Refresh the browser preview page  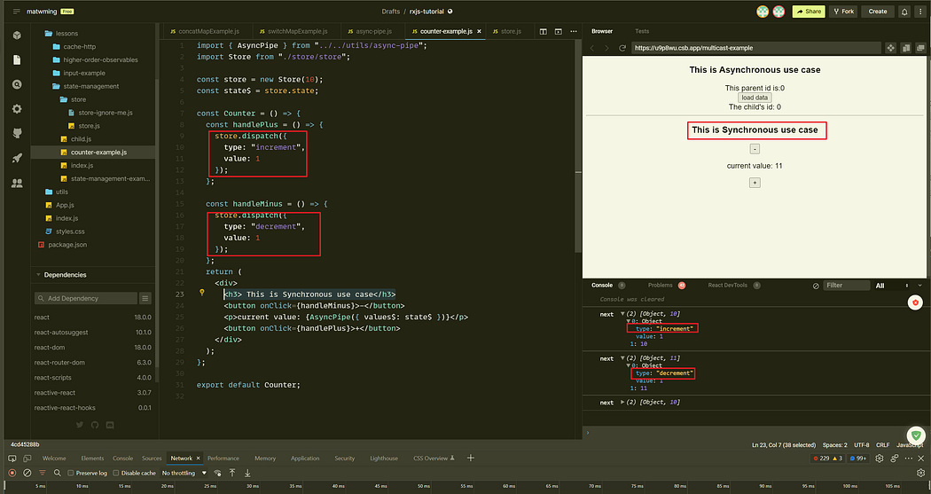coord(622,48)
